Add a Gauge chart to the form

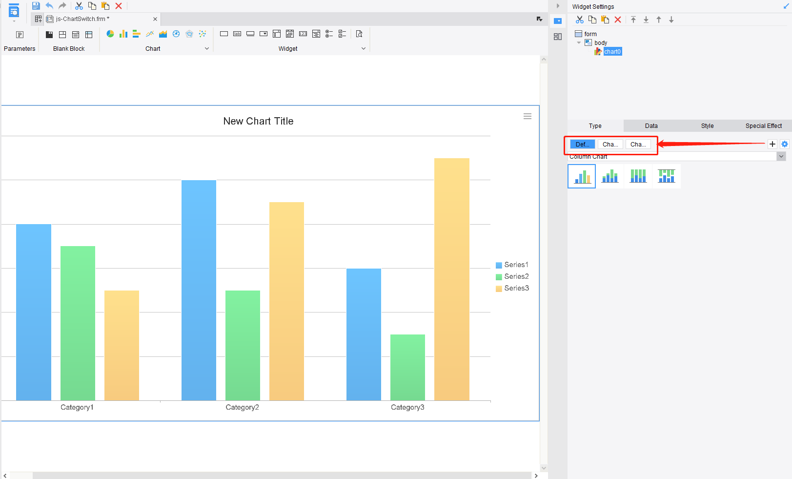pyautogui.click(x=176, y=34)
